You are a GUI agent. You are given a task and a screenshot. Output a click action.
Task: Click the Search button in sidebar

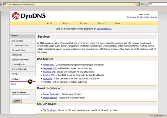pyautogui.click(x=17, y=101)
